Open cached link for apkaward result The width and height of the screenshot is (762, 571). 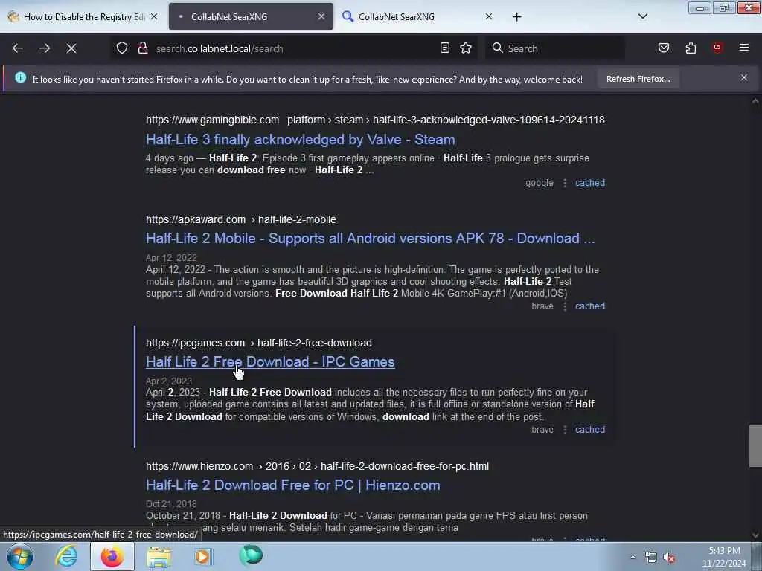point(590,306)
